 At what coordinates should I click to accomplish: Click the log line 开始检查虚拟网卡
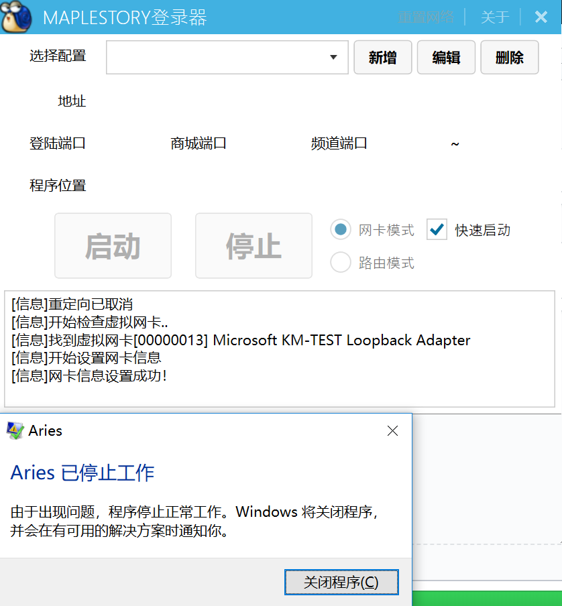(90, 322)
